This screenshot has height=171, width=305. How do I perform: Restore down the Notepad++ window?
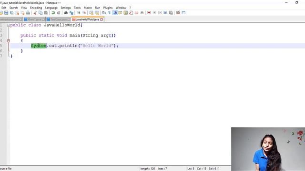click(296, 2)
